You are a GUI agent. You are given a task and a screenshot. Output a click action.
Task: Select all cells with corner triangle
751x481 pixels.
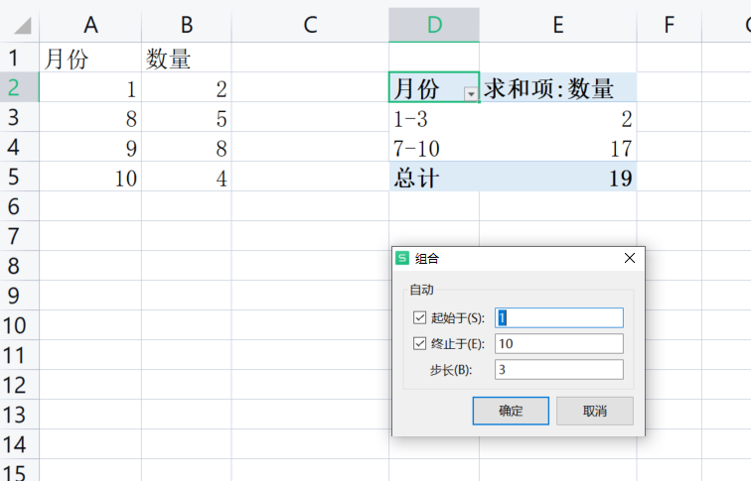[x=22, y=26]
